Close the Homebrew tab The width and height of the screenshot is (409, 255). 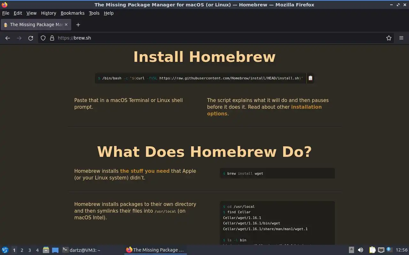tap(66, 25)
